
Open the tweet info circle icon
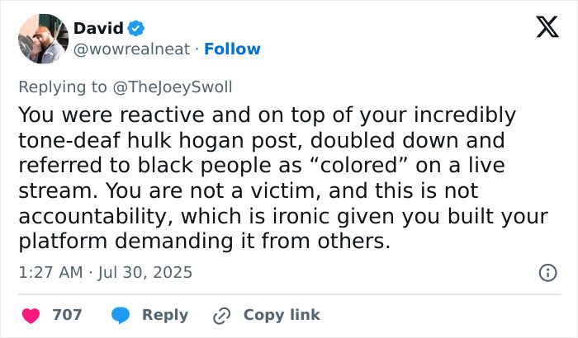[x=547, y=272]
